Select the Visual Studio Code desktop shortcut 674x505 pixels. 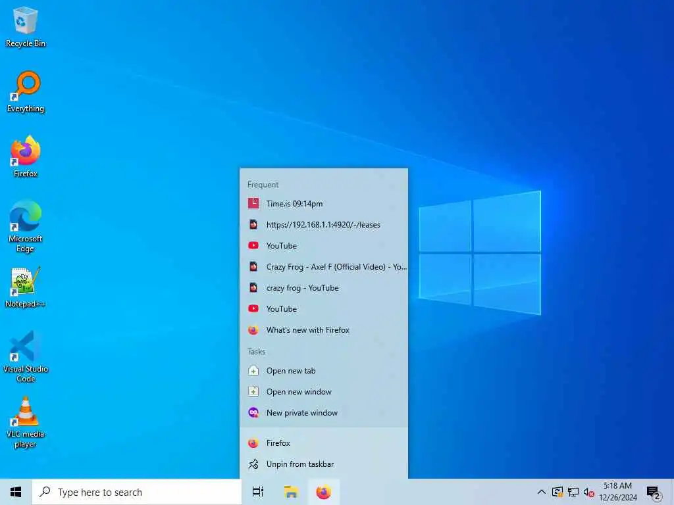tap(26, 356)
